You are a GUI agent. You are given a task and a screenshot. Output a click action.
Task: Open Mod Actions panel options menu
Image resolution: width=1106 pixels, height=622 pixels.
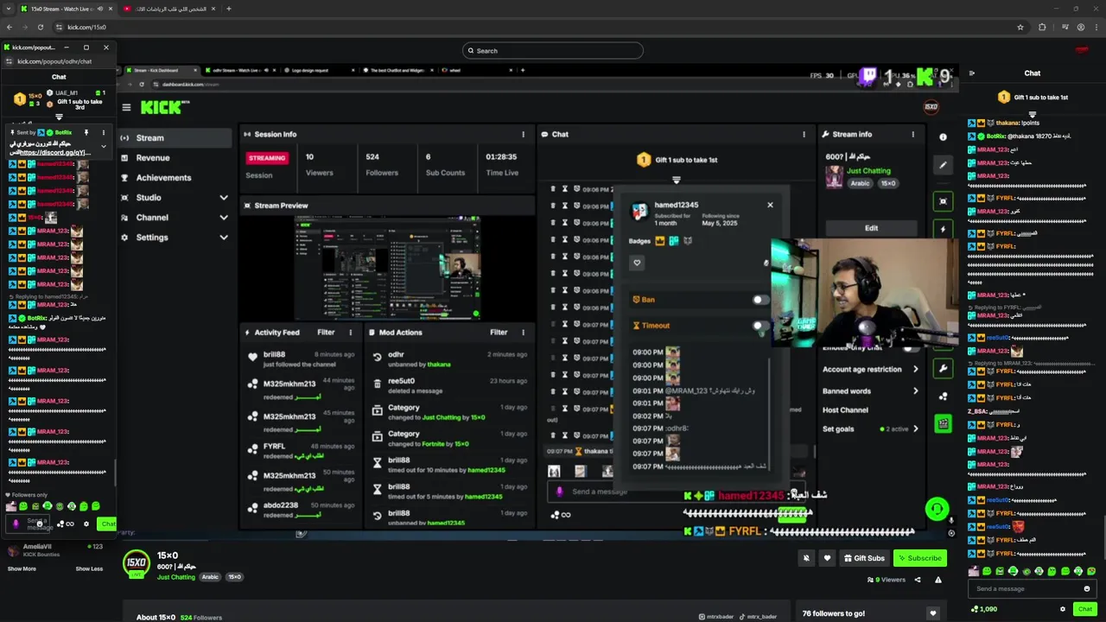point(523,332)
